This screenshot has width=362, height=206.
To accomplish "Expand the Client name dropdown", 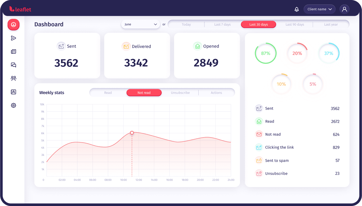I will 319,9.
